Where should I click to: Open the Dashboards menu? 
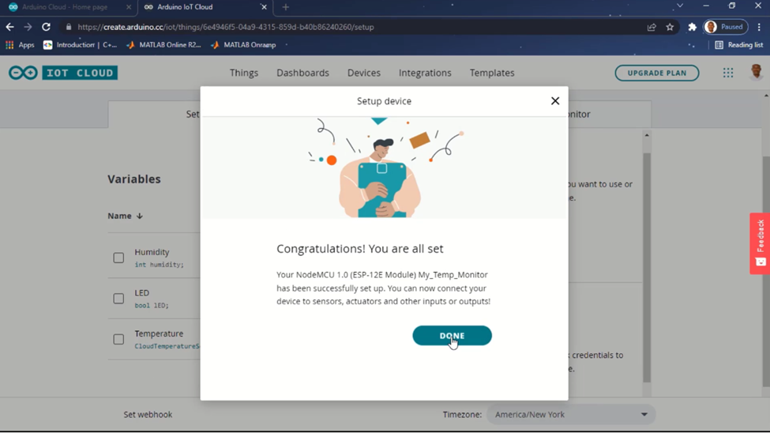click(x=302, y=73)
